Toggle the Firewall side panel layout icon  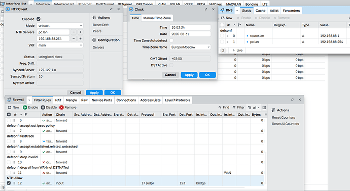pos(264,108)
